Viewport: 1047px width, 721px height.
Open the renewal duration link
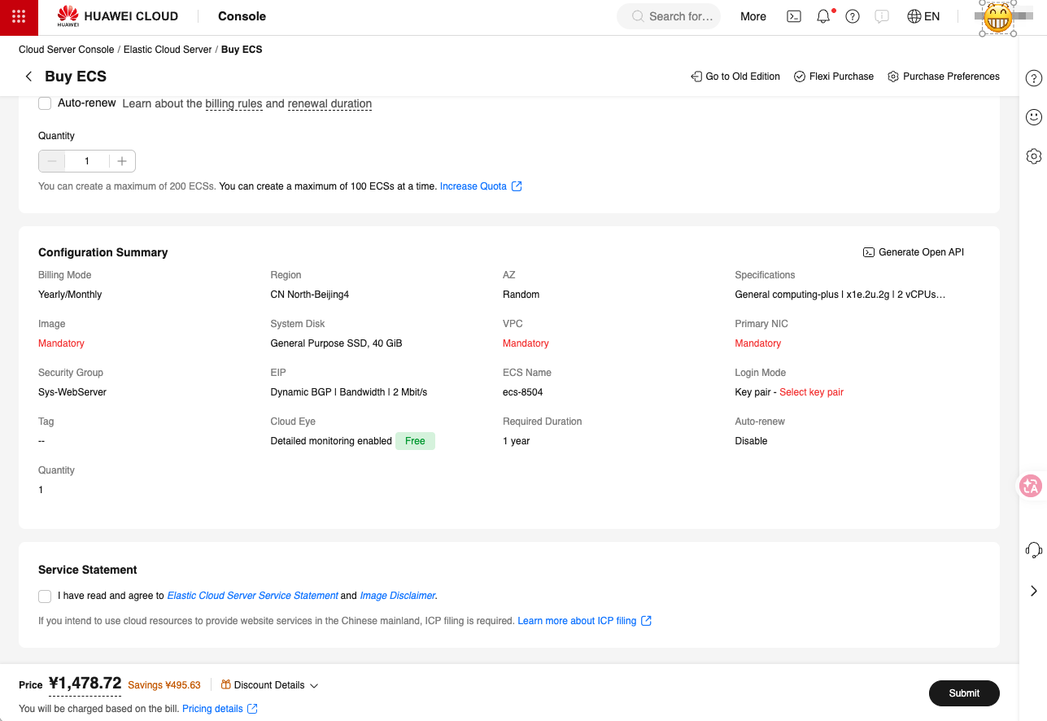click(x=329, y=104)
